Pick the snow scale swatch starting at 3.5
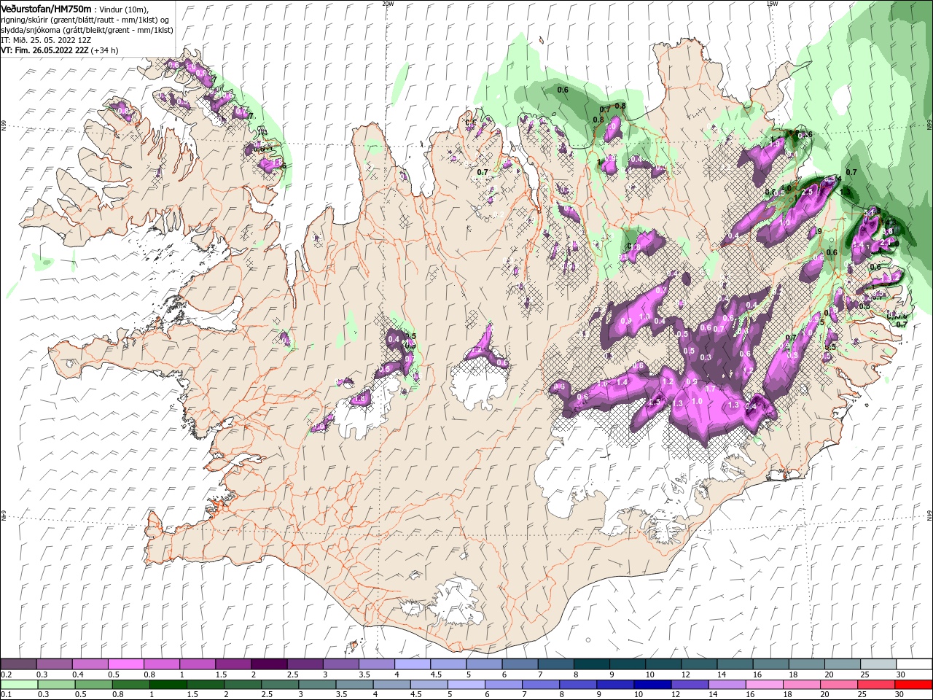This screenshot has height=700, width=933. pos(375,664)
